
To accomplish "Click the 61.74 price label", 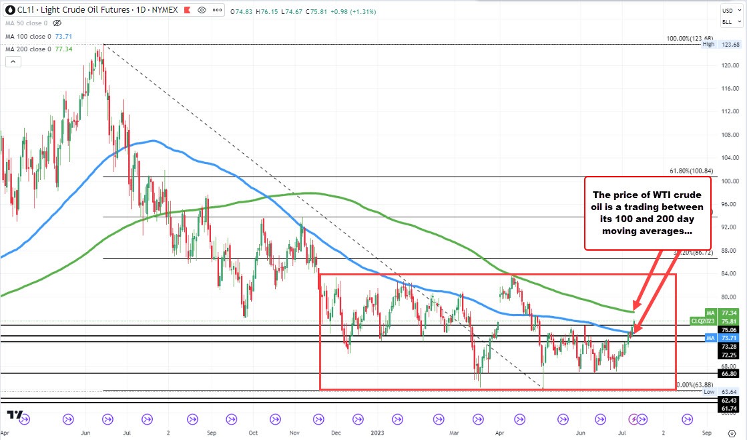I will click(x=729, y=409).
